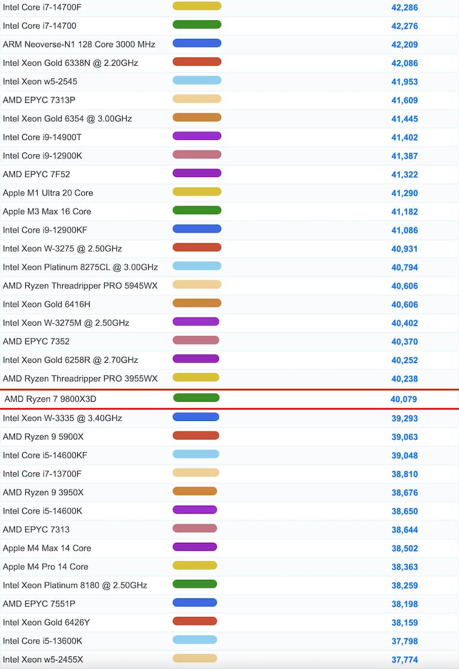Click the AMD Ryzen 9 5900X name
This screenshot has height=669, width=459.
tap(43, 437)
